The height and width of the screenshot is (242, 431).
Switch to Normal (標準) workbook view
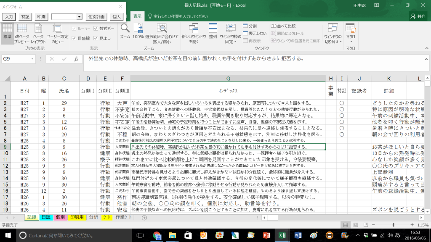click(7, 34)
